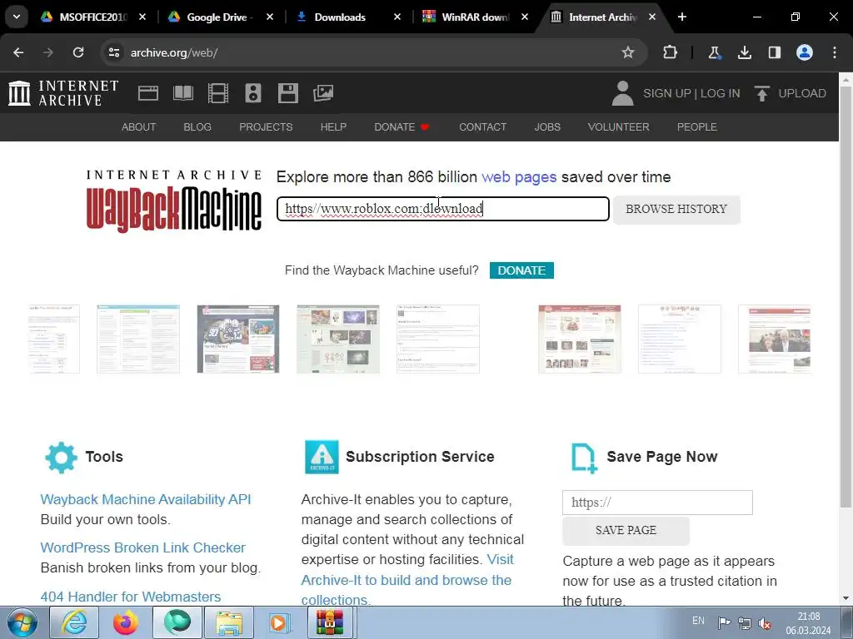Switch to the WinRAR download tab

tap(476, 17)
